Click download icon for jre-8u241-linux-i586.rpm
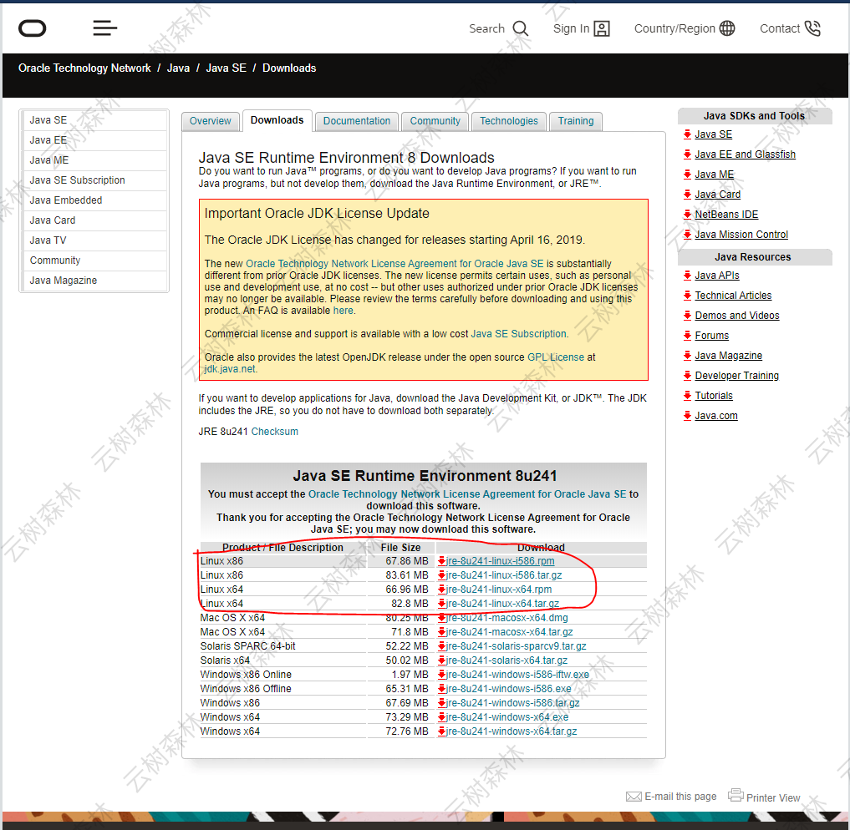This screenshot has height=830, width=850. (442, 561)
